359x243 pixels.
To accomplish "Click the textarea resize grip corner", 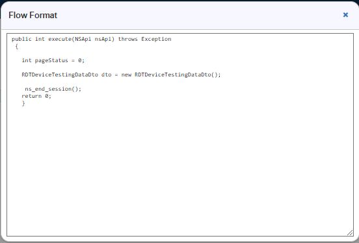I will click(350, 233).
